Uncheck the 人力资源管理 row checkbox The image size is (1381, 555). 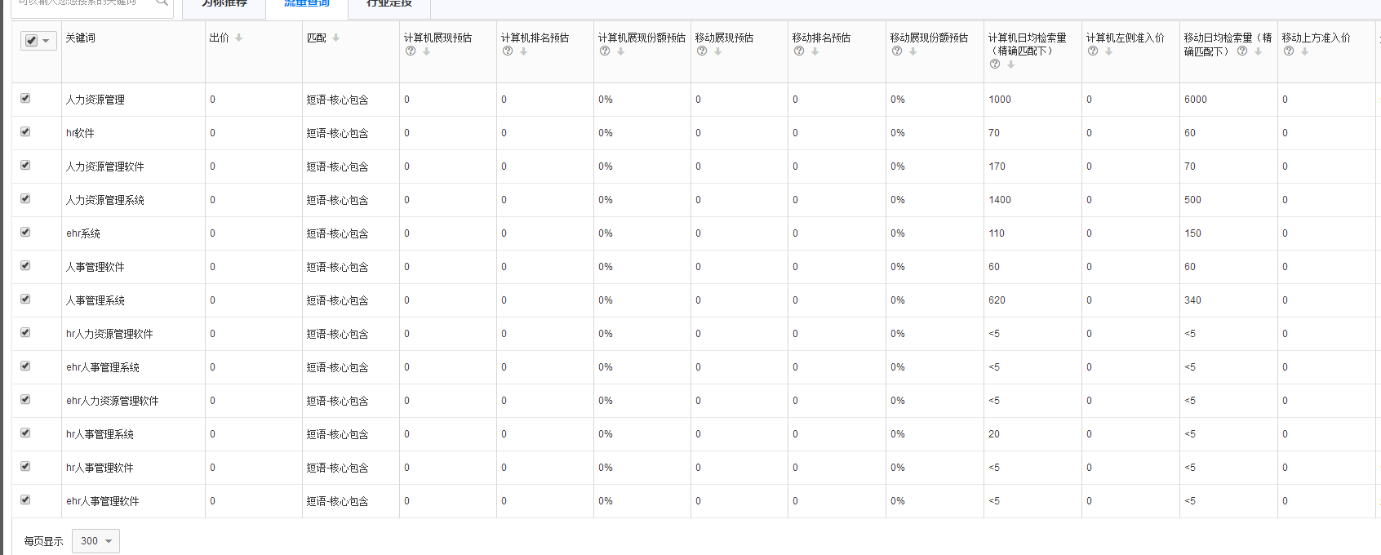[25, 98]
